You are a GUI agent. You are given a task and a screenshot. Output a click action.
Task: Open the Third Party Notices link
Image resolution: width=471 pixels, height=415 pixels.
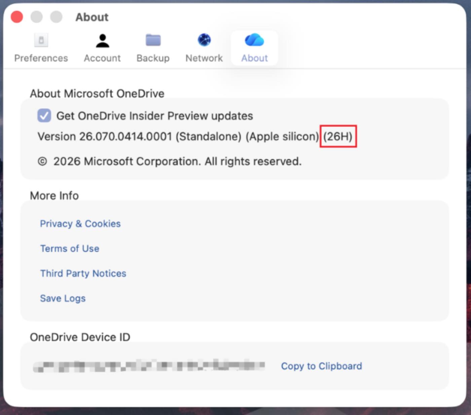pos(83,273)
